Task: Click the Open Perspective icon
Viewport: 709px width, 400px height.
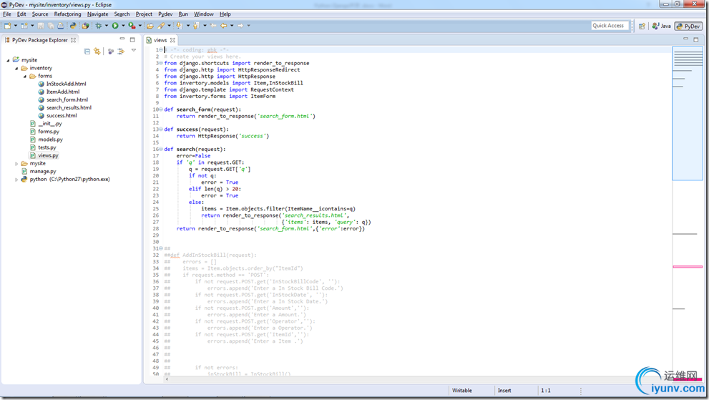Action: [642, 26]
